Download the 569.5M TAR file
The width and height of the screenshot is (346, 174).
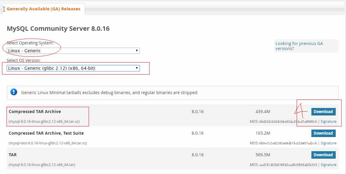[x=323, y=155]
